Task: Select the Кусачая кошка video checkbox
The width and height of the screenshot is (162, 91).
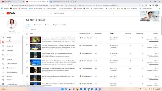Action: pyautogui.click(x=27, y=38)
